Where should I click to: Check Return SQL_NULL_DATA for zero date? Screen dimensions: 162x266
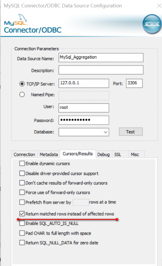point(22,243)
